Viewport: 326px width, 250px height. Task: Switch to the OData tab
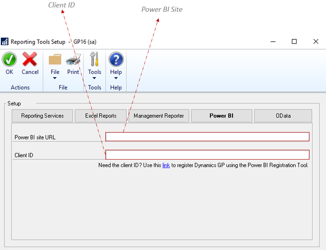click(x=283, y=116)
